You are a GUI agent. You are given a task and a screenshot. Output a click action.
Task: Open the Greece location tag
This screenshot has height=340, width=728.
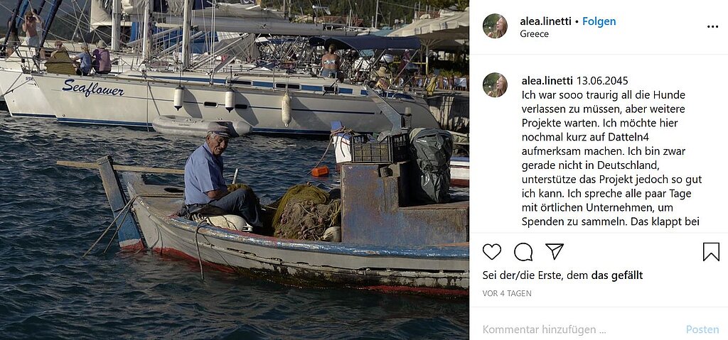(x=534, y=34)
